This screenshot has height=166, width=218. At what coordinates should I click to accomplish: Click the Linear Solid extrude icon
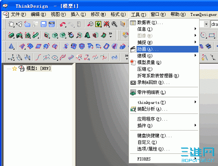coord(11,35)
